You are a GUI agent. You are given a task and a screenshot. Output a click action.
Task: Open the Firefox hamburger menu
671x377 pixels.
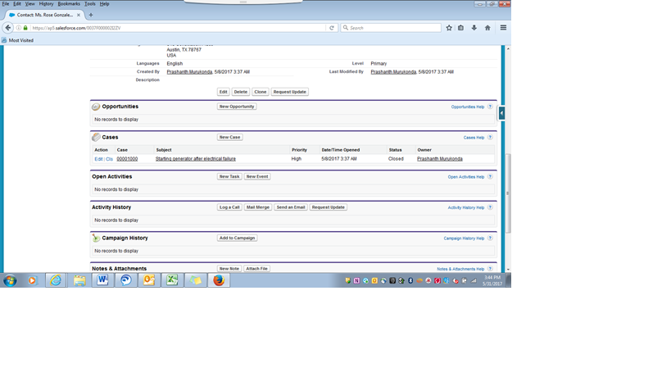pyautogui.click(x=503, y=28)
